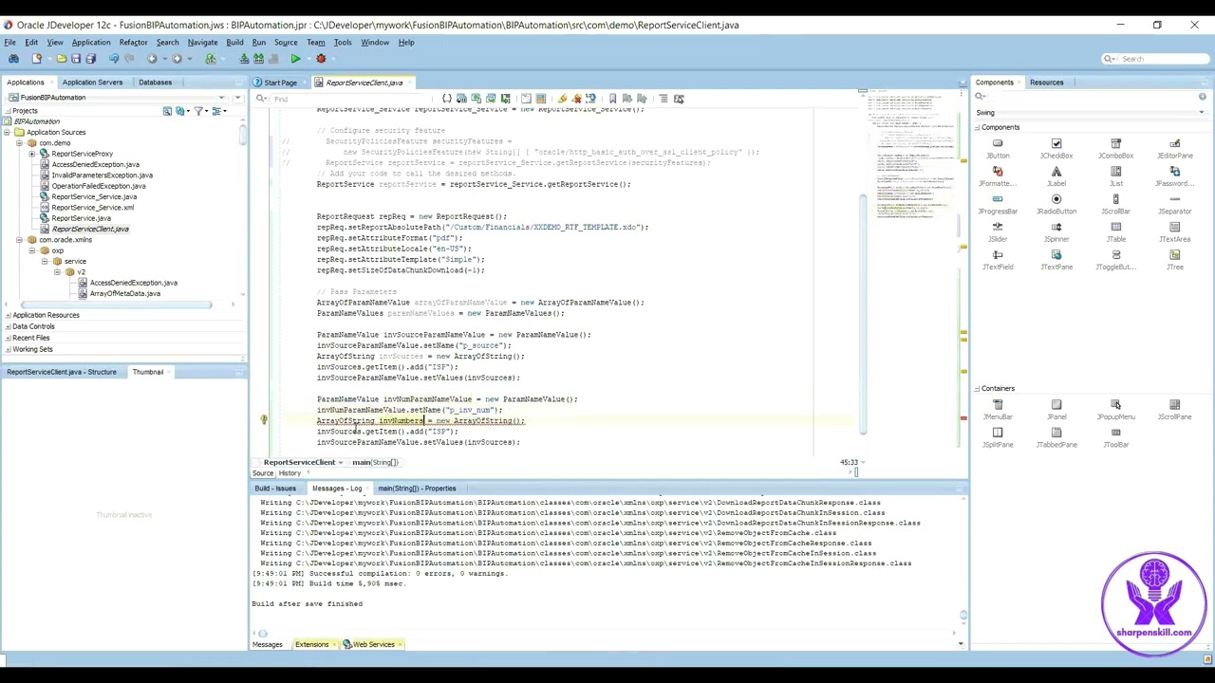This screenshot has width=1215, height=683.
Task: Switch to the History editor tab
Action: [290, 473]
